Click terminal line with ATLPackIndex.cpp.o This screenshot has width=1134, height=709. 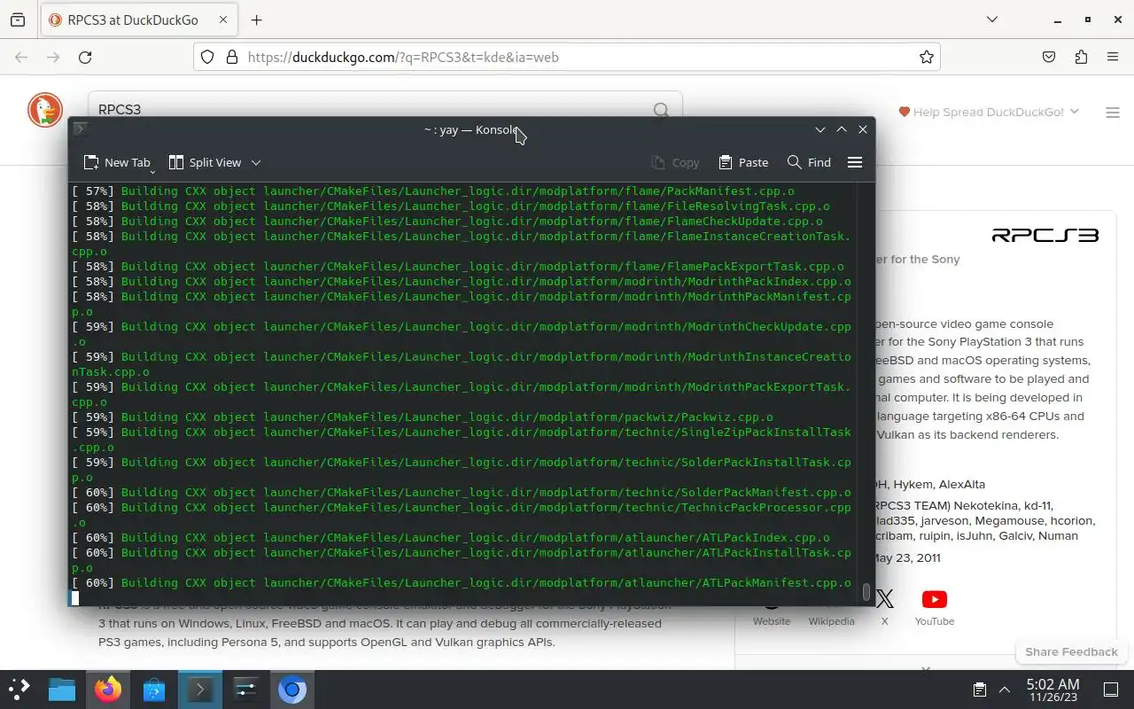[451, 537]
